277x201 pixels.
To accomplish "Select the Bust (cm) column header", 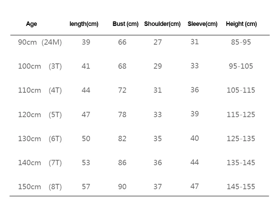I will [125, 24].
